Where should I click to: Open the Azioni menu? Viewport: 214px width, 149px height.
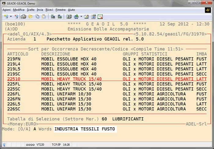tap(6, 10)
